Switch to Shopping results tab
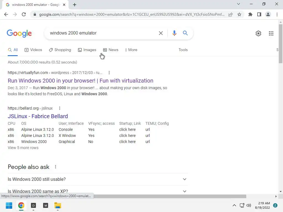283x212 pixels. tap(60, 50)
